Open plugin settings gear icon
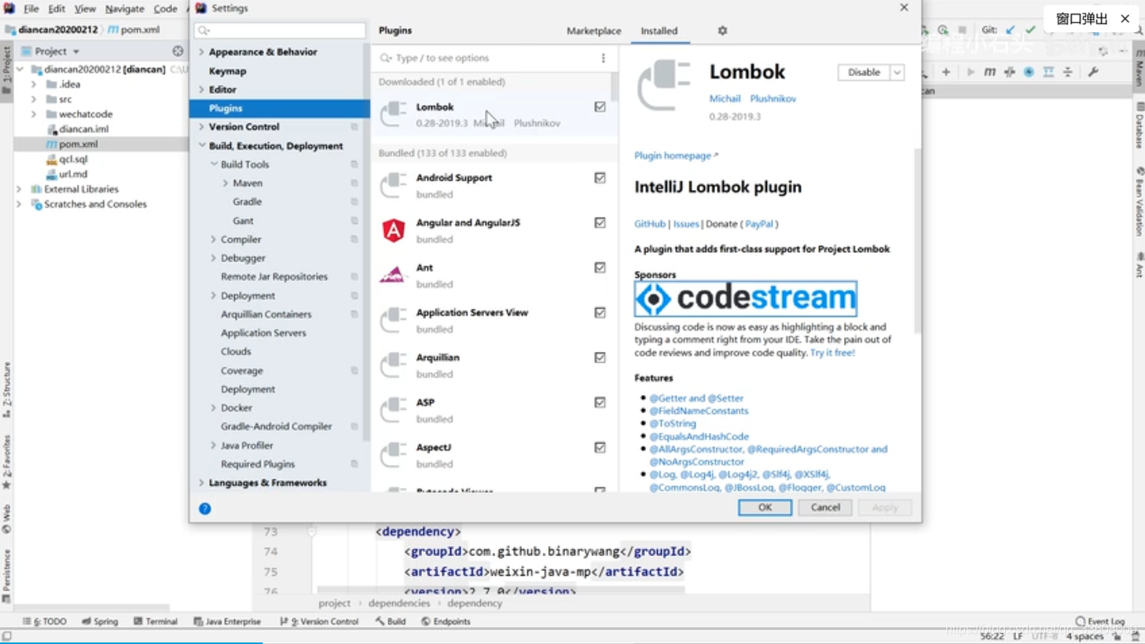This screenshot has width=1145, height=644. pyautogui.click(x=722, y=31)
